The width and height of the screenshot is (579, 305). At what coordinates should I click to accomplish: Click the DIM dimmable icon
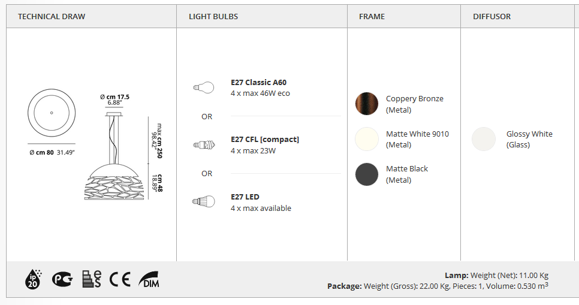tap(149, 279)
